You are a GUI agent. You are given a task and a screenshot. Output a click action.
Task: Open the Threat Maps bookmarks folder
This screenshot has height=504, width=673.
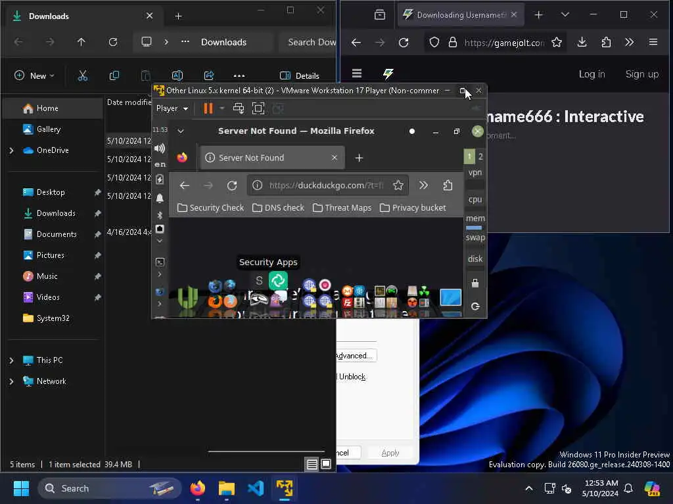click(342, 208)
